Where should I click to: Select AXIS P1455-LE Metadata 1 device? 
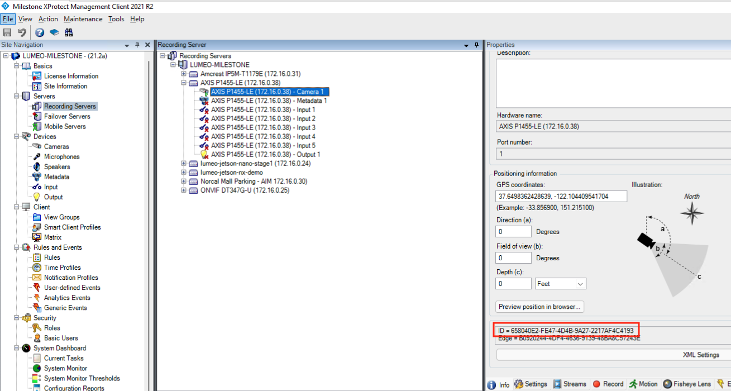(269, 101)
